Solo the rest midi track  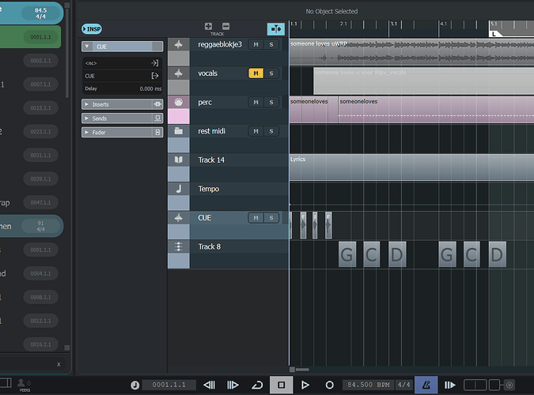click(271, 131)
